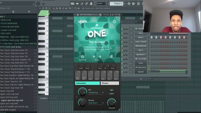Expand the plugin window menu arrow left of the gear
The width and height of the screenshot is (201, 113).
75,15
